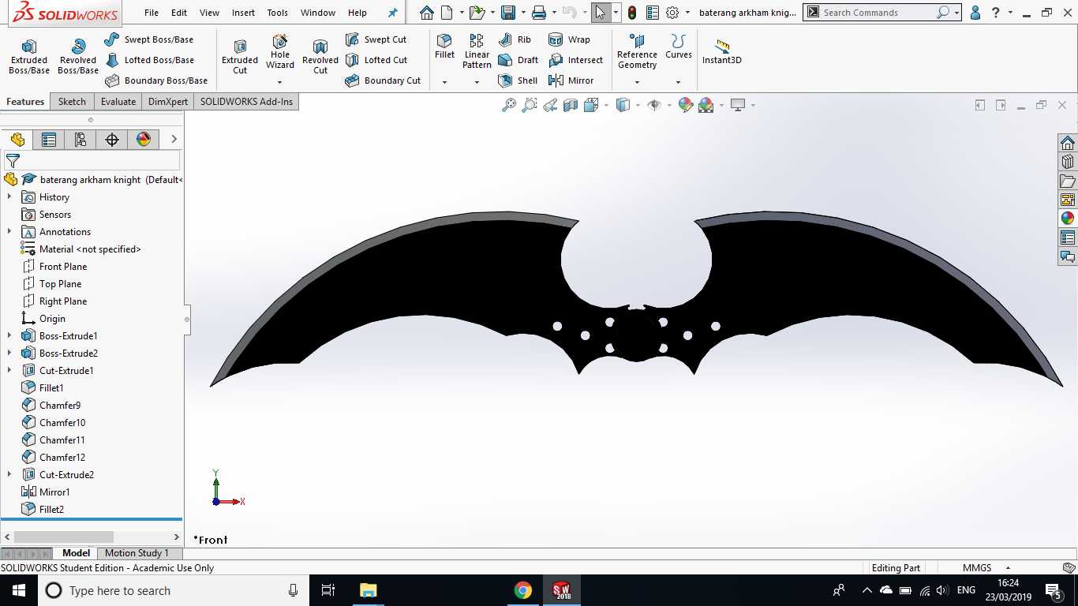Open the DisplayManager panel tab

(x=144, y=140)
